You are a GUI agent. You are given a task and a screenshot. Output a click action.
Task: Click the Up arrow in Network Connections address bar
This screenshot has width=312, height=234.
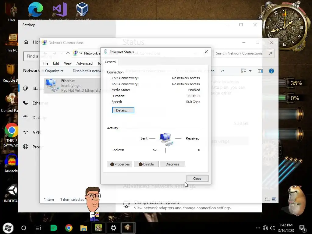tap(68, 53)
